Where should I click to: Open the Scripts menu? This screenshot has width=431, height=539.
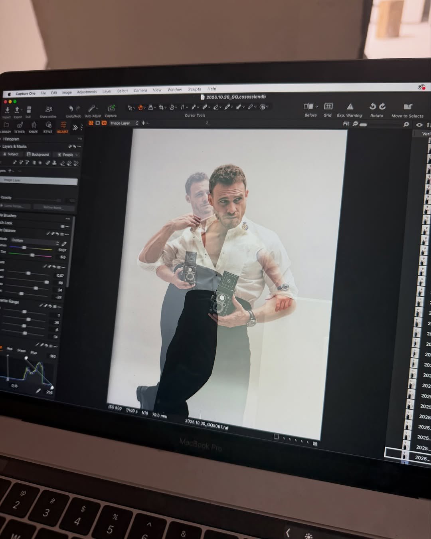point(195,89)
